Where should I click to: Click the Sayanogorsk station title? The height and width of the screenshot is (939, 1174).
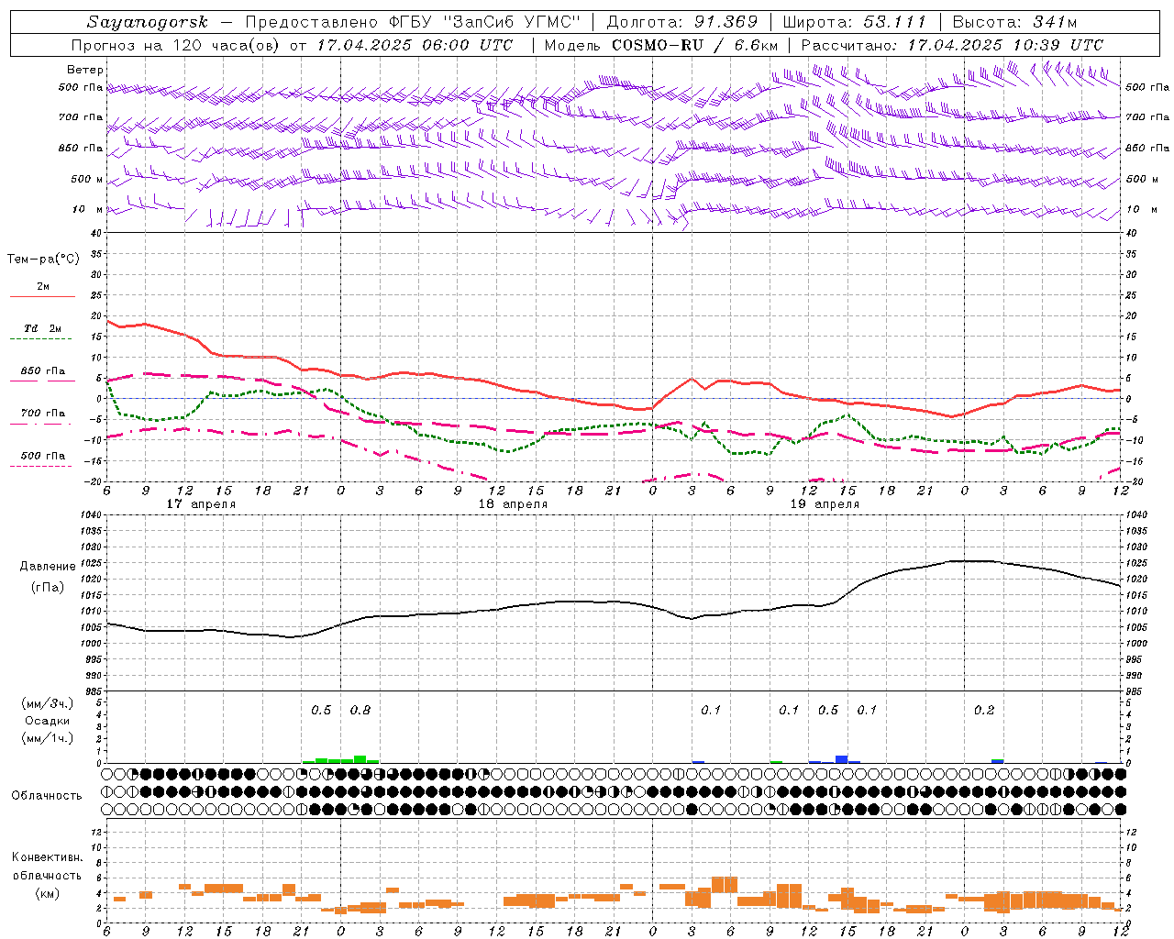148,22
